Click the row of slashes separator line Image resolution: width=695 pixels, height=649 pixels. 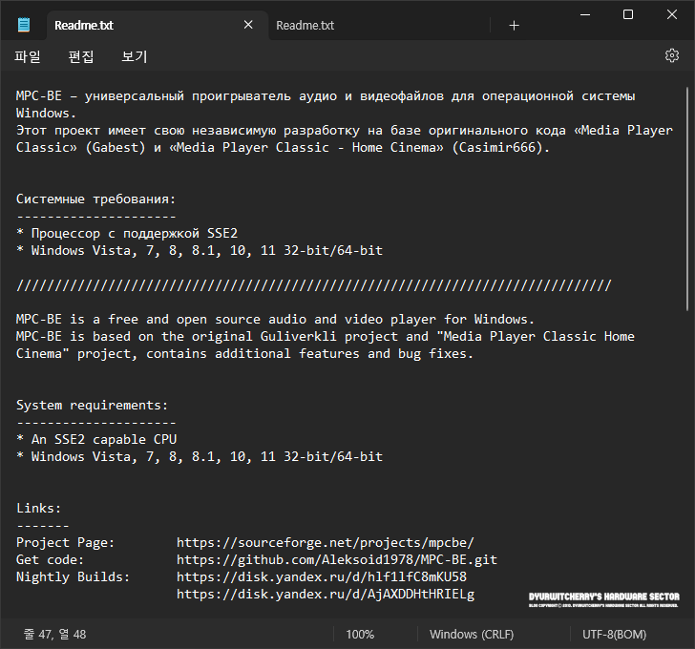pyautogui.click(x=313, y=285)
